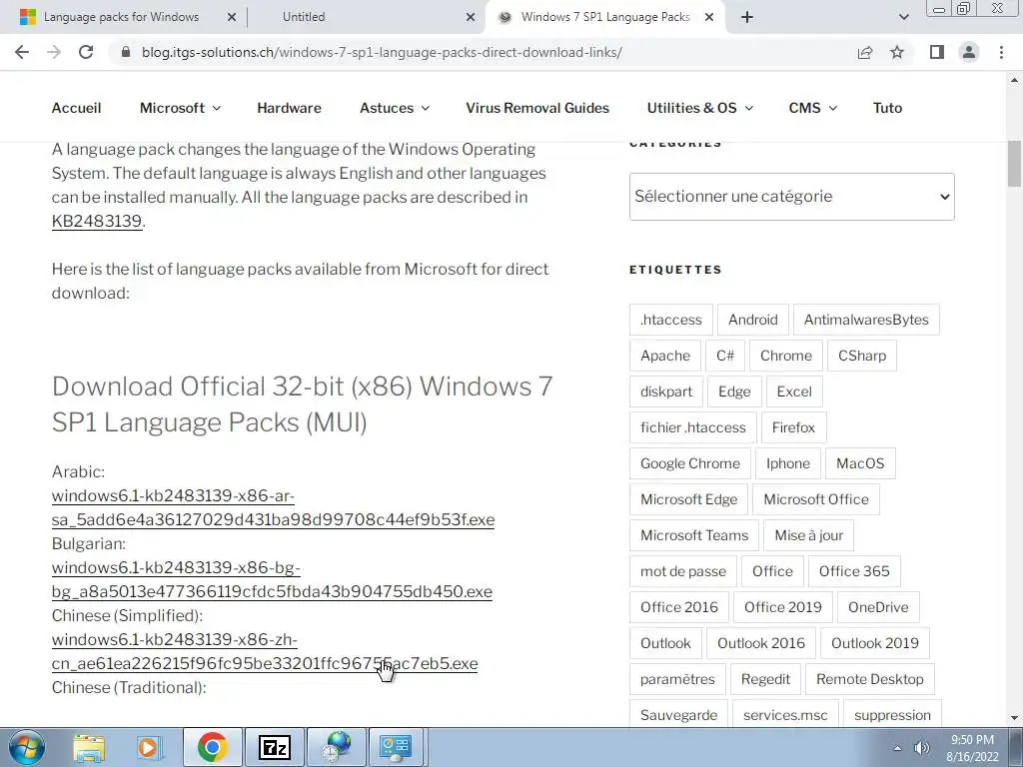Open the Hardware menu item
This screenshot has height=767, width=1023.
tap(289, 108)
